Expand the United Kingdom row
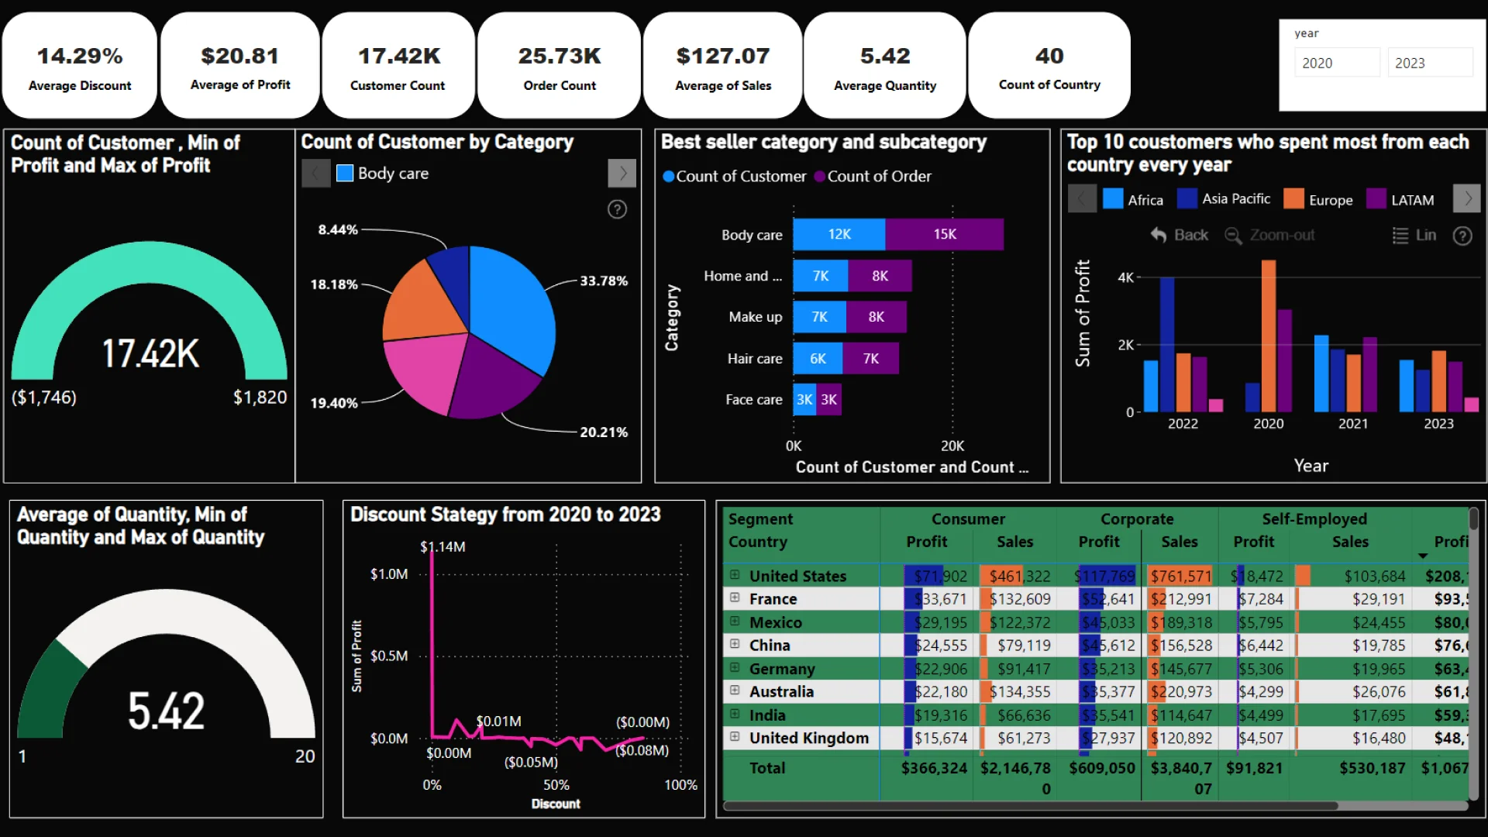 [x=735, y=736]
